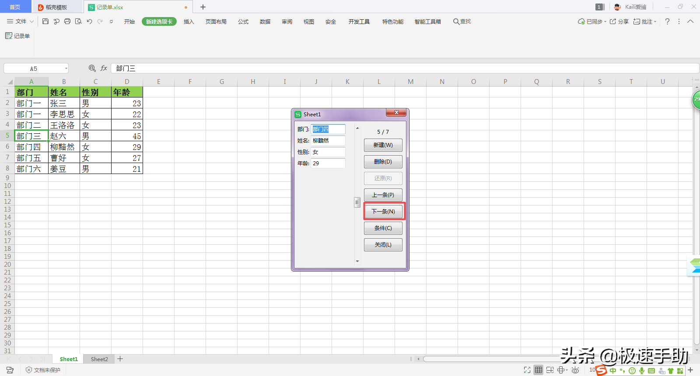Viewport: 700px width, 376px height.
Task: Click the 部门 input field in dialog
Action: tap(328, 129)
